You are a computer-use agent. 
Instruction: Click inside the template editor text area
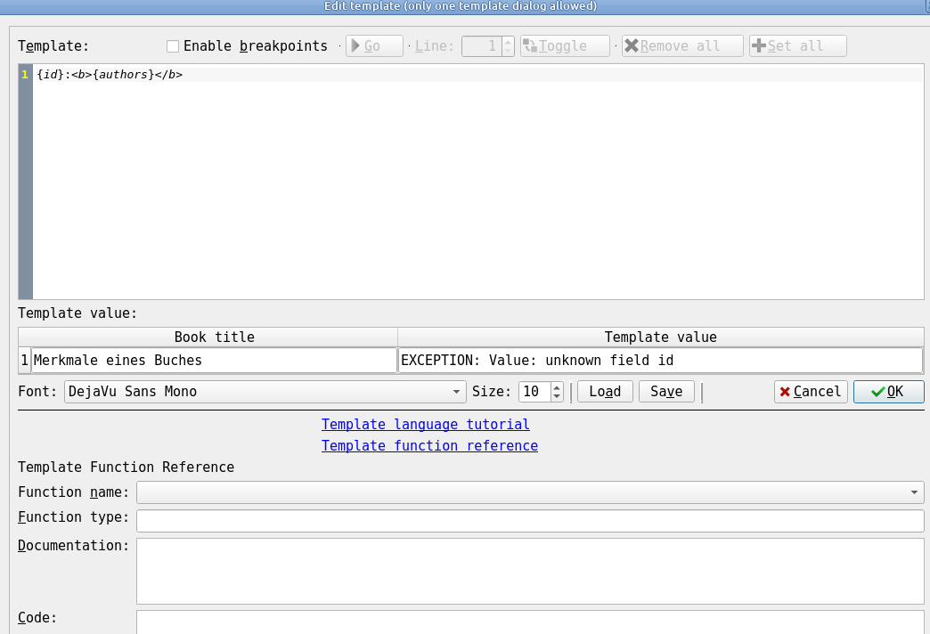click(478, 182)
